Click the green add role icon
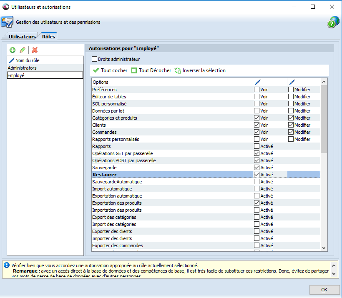The image size is (342, 298). pos(13,50)
